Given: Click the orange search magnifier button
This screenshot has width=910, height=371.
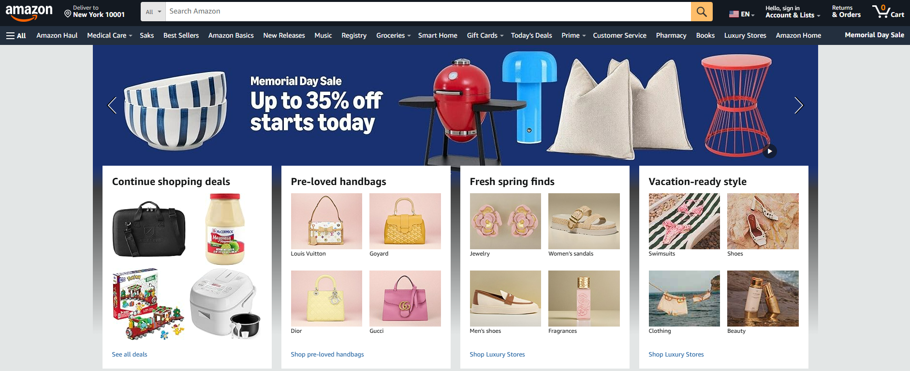Looking at the screenshot, I should 702,12.
